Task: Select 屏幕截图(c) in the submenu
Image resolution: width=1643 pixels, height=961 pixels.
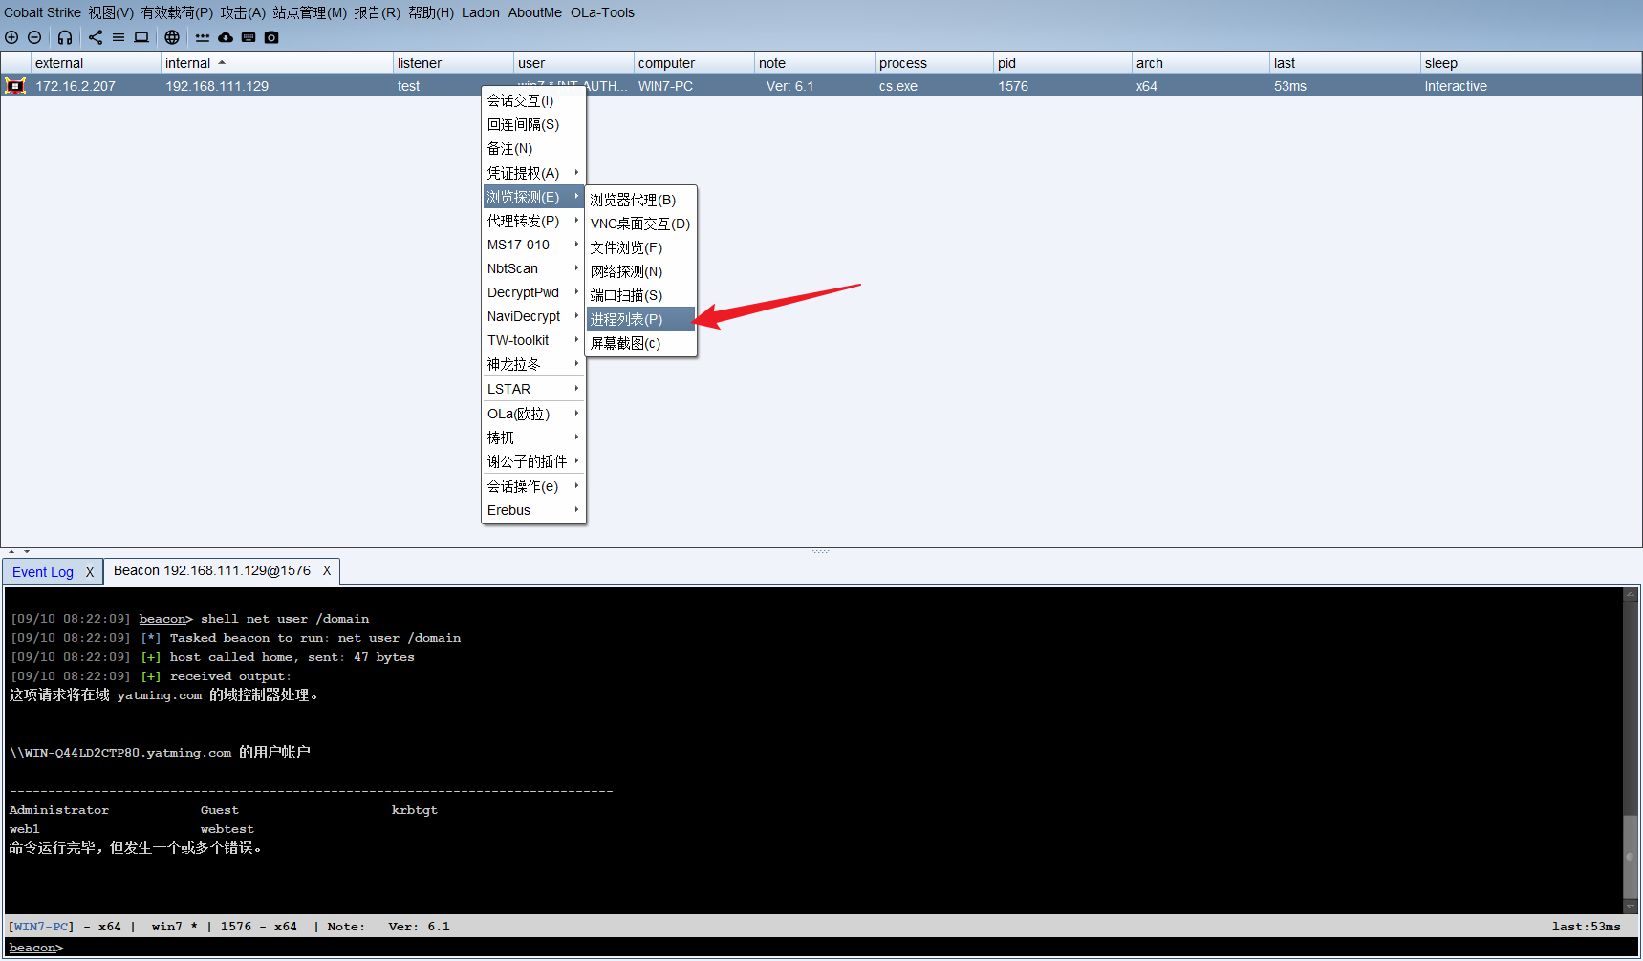Action: click(x=640, y=343)
